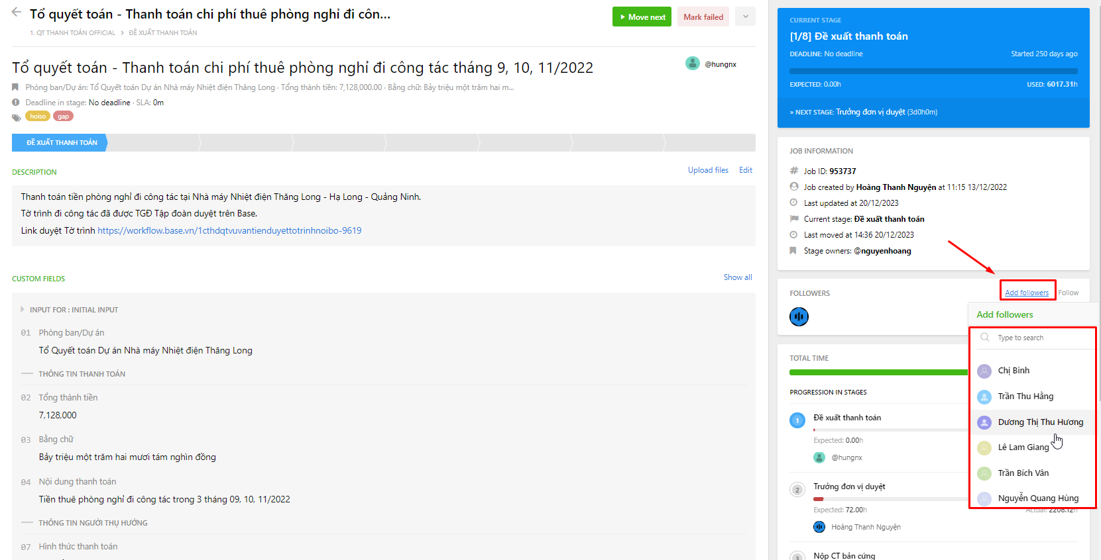Image resolution: width=1101 pixels, height=560 pixels.
Task: Select Dương Thị Thu Hương as follower
Action: [1033, 422]
